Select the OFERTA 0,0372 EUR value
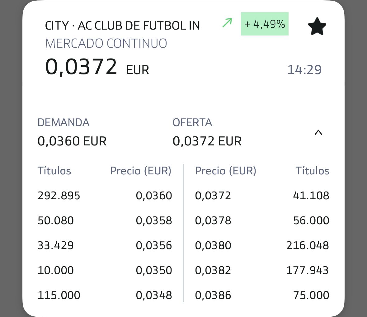Image resolution: width=367 pixels, height=317 pixels. 207,141
